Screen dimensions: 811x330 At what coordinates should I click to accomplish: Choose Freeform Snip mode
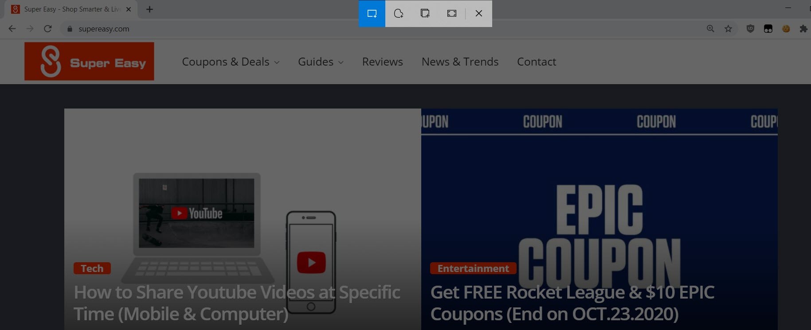coord(399,13)
